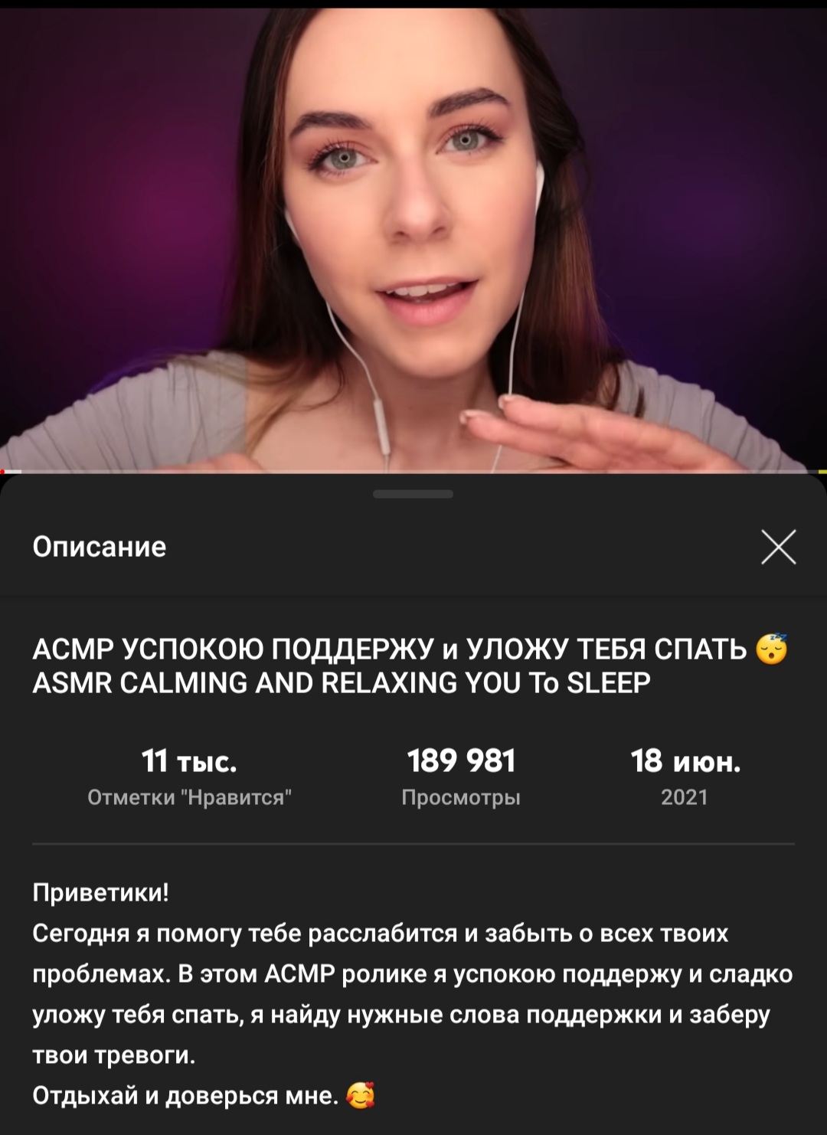Tap the 11 тыс. likes count

[189, 761]
